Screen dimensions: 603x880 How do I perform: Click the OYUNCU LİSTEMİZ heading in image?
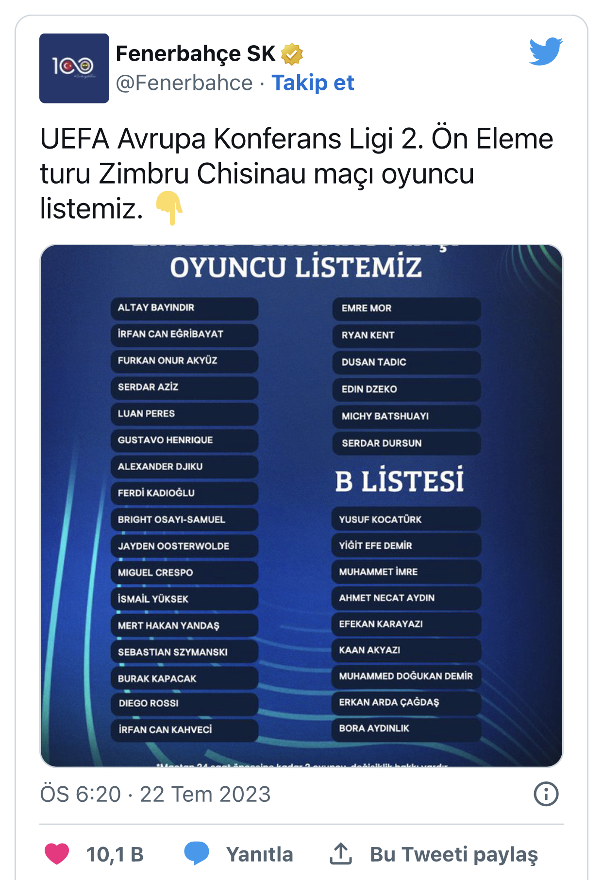tap(296, 268)
